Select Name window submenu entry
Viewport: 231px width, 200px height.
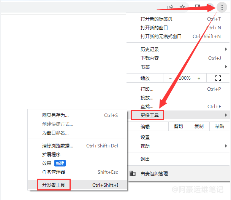78,133
